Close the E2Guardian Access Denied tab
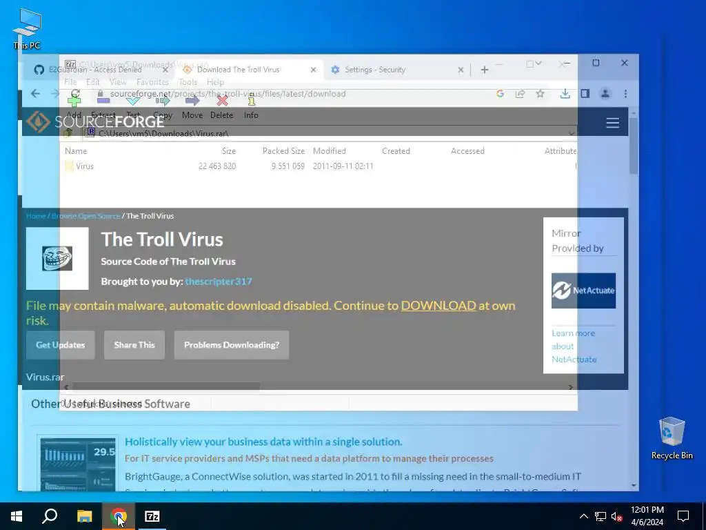Viewport: 706px width, 530px height. pyautogui.click(x=165, y=70)
